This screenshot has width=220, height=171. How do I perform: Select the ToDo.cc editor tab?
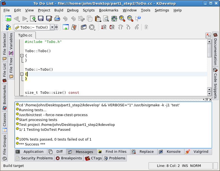[x=25, y=35]
